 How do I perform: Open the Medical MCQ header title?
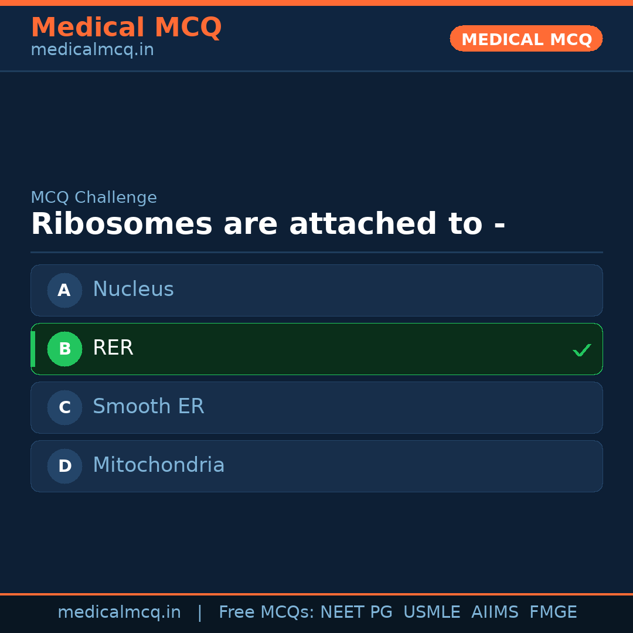(126, 28)
